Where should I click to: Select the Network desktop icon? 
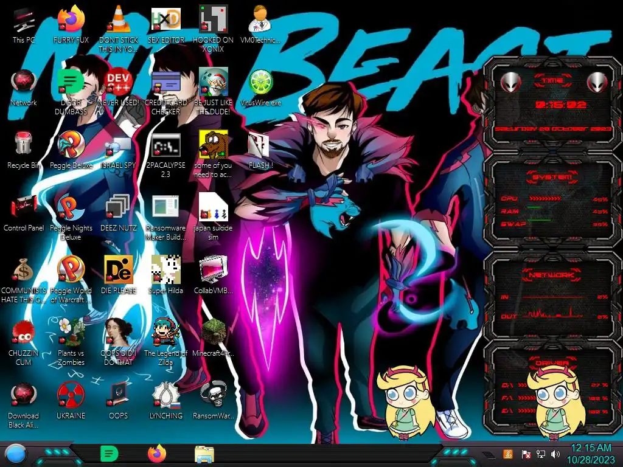(x=24, y=83)
